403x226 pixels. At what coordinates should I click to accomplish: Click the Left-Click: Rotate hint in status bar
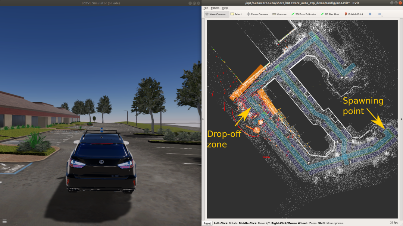coord(226,223)
